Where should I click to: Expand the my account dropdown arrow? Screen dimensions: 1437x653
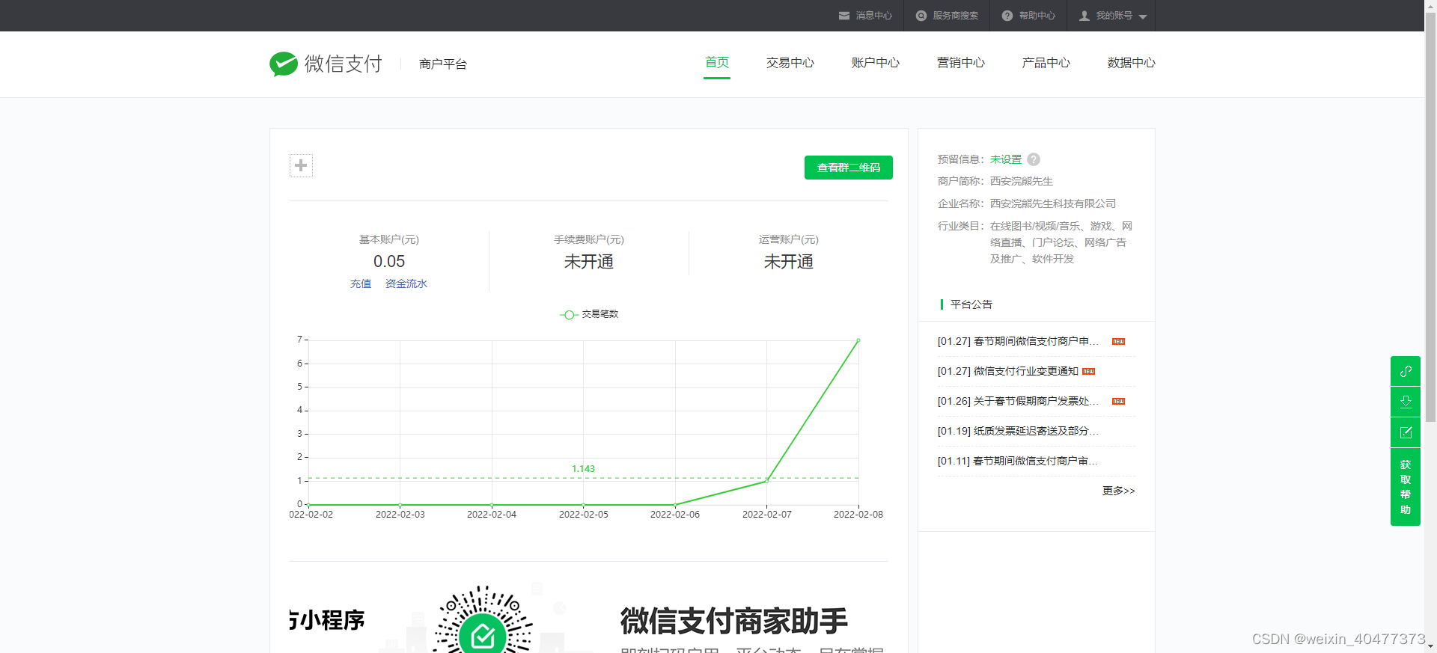(1143, 17)
